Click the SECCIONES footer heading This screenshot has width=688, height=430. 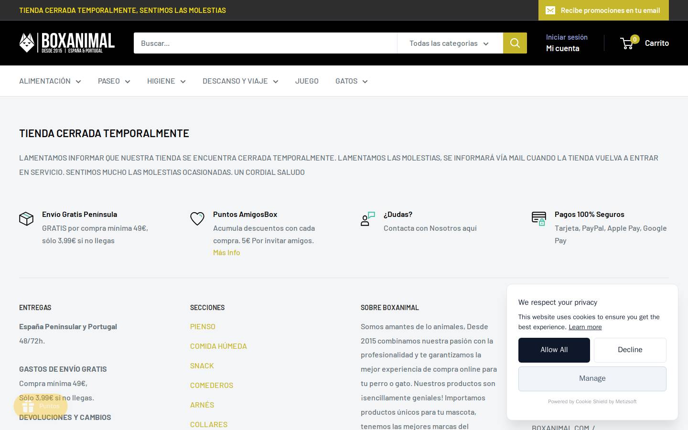point(207,308)
